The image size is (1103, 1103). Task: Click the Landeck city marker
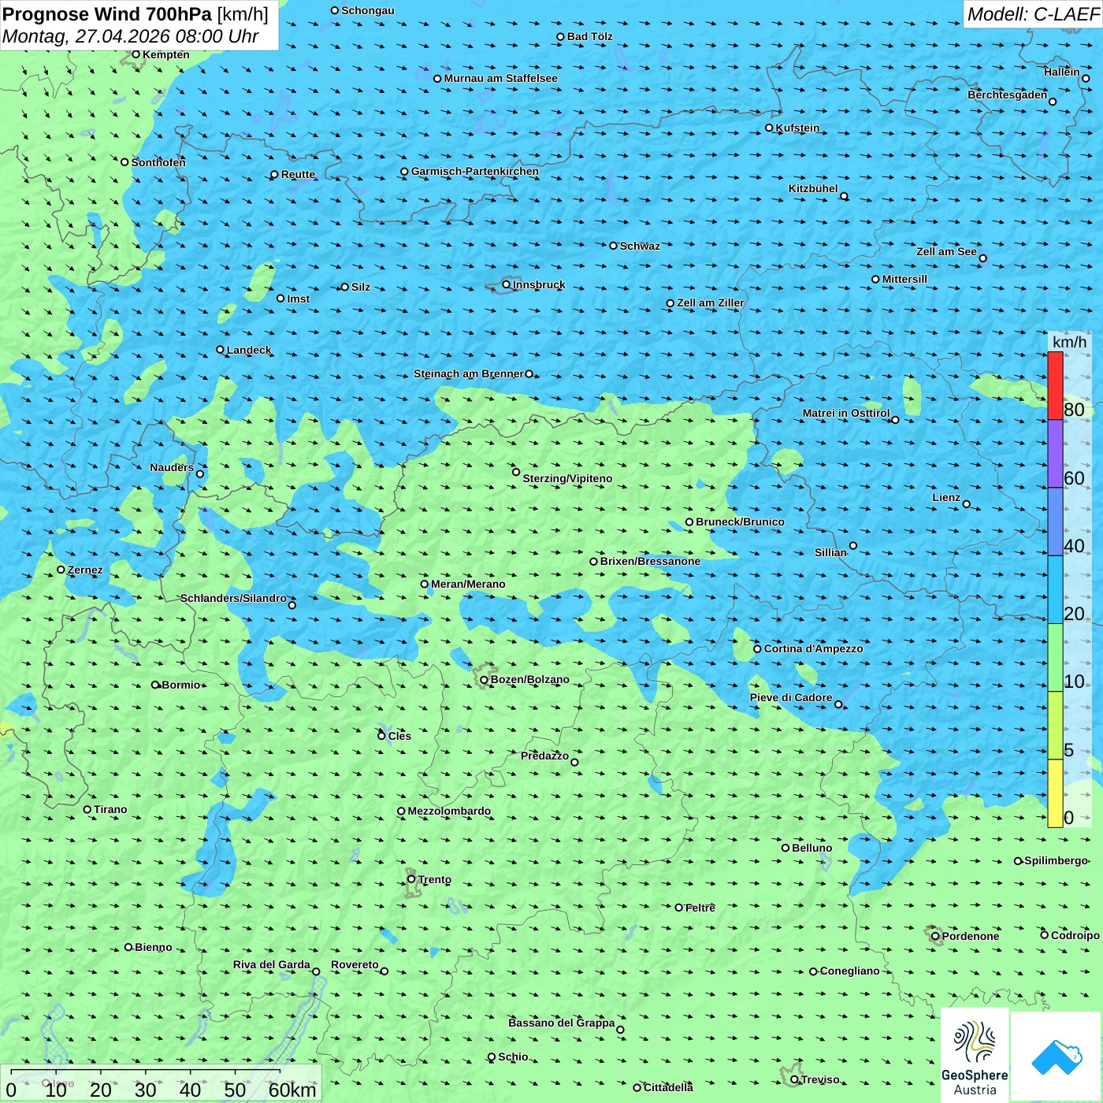coord(221,350)
